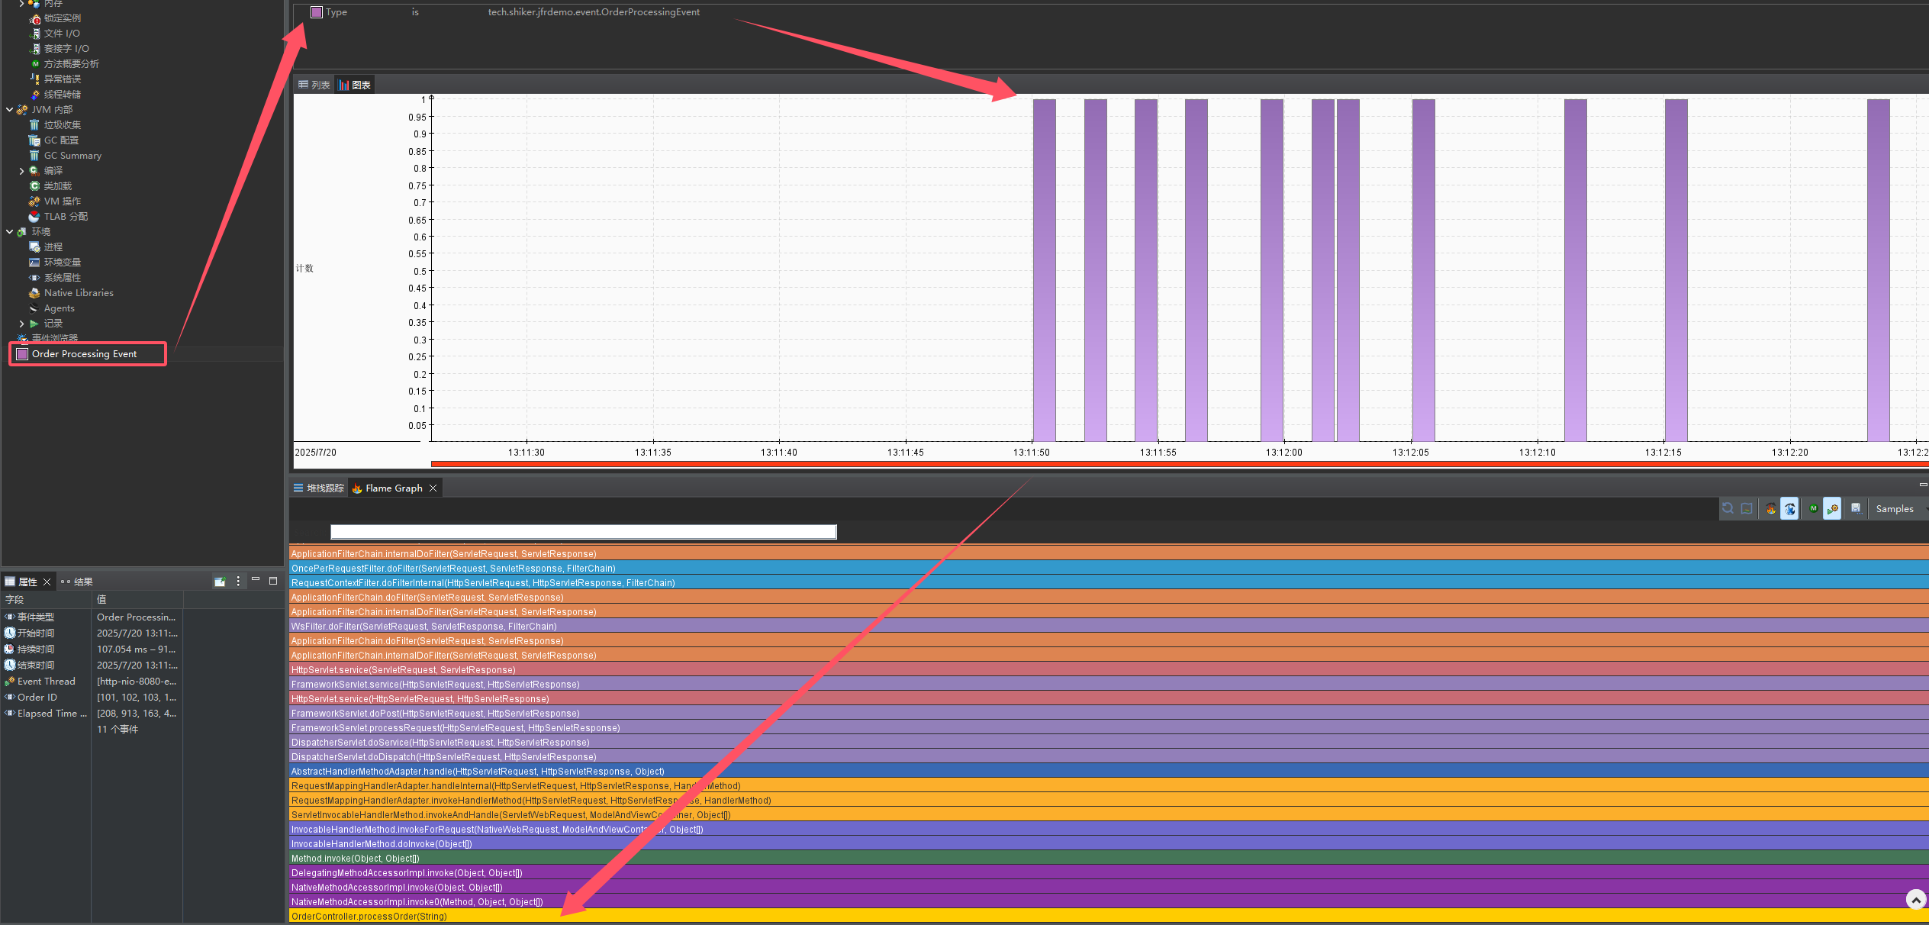Click the save flame graph icon
This screenshot has width=1929, height=925.
pos(1856,509)
